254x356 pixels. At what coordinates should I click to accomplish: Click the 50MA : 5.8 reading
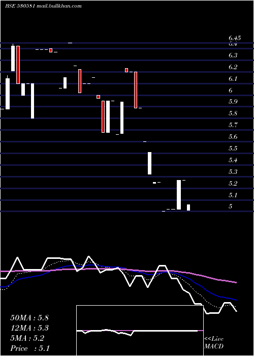click(x=29, y=318)
